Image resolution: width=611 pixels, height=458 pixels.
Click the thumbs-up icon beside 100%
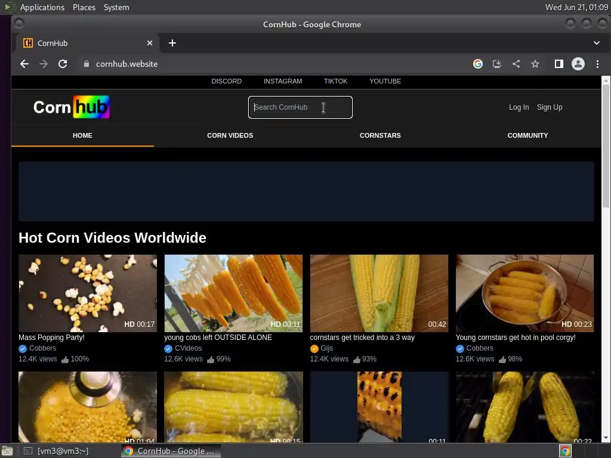coord(65,359)
